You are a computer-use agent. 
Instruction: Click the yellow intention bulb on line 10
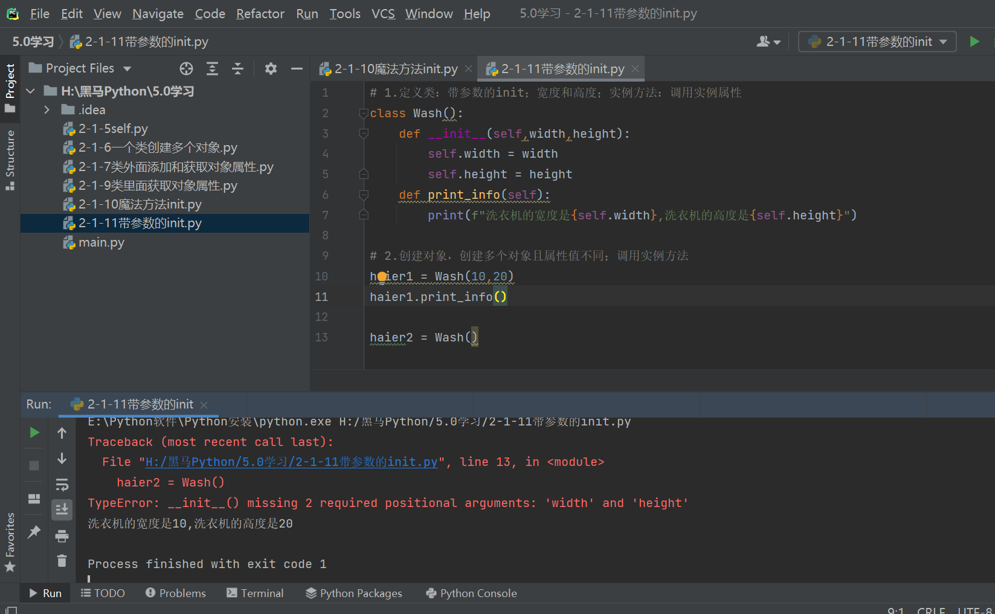(x=382, y=277)
